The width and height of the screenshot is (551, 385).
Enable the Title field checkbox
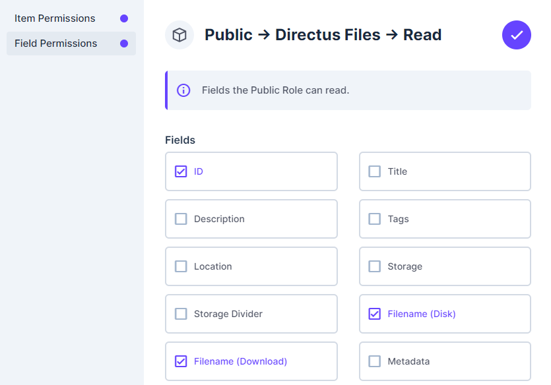point(375,171)
